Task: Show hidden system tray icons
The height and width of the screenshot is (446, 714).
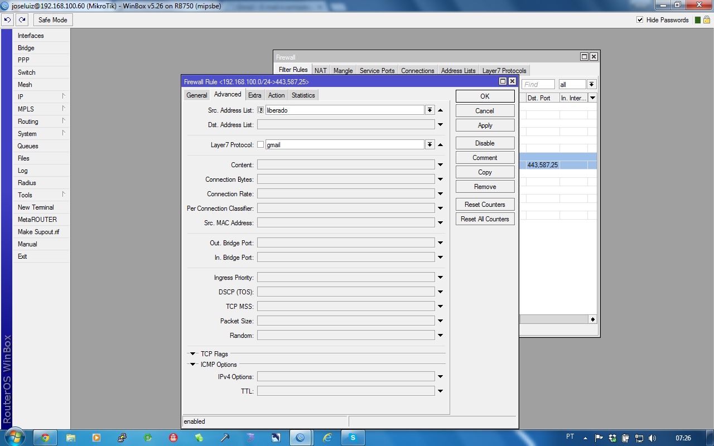Action: pyautogui.click(x=585, y=438)
